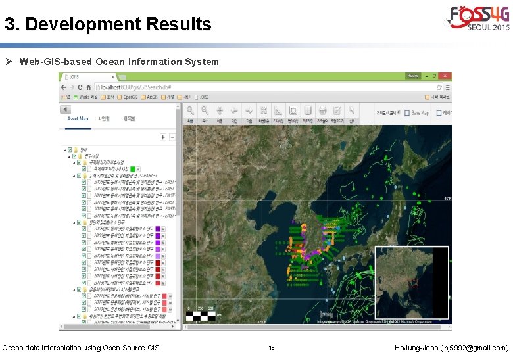Pick the 선택 selection pointer tool
Viewport: 513px width, 355px height.
352,114
